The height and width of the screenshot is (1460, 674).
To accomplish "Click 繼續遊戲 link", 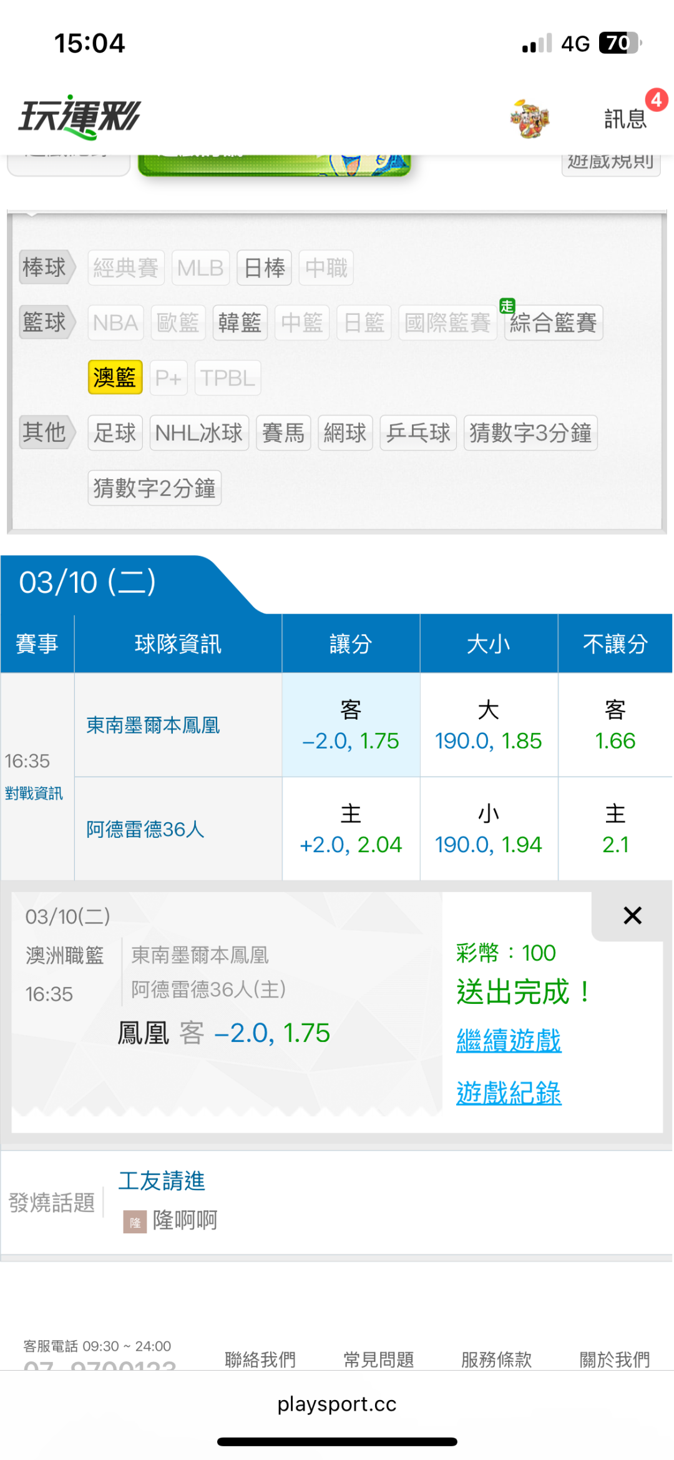I will pos(509,1041).
